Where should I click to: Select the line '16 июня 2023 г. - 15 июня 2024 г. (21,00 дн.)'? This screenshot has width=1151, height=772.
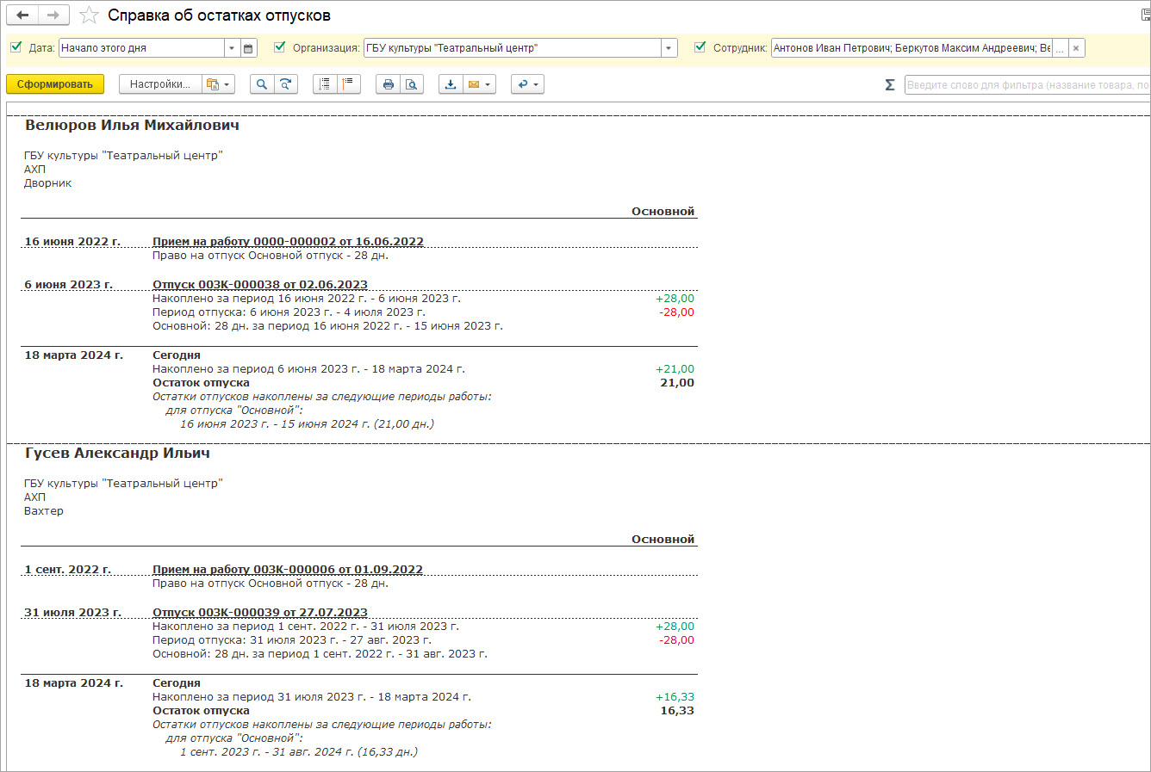pyautogui.click(x=307, y=424)
